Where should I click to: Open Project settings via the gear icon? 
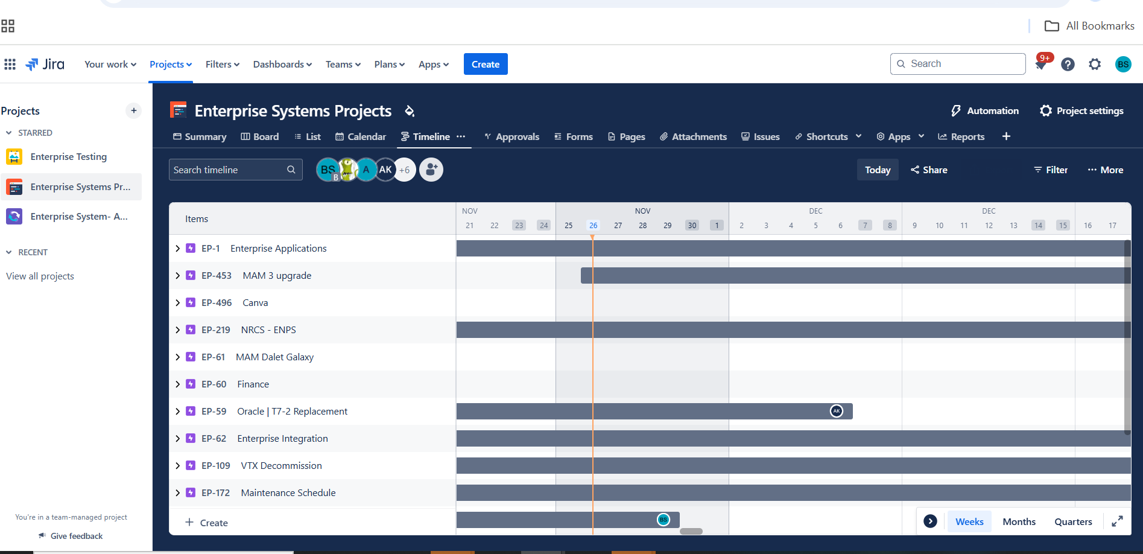(1045, 110)
